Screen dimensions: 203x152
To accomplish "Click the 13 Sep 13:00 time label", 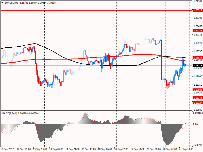I will click(40, 149).
